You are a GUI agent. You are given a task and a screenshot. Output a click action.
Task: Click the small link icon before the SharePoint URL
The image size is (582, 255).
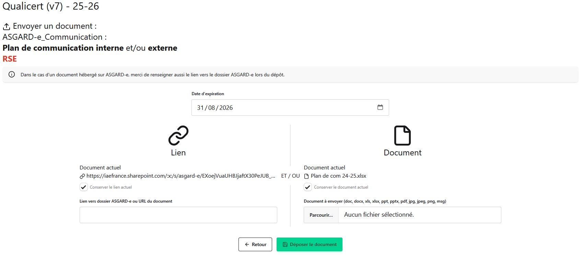coord(82,176)
